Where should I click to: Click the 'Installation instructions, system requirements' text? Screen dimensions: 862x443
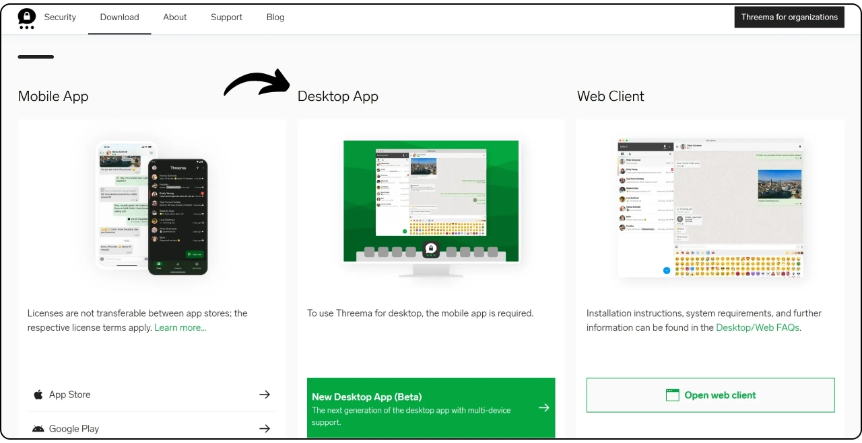[x=704, y=320]
